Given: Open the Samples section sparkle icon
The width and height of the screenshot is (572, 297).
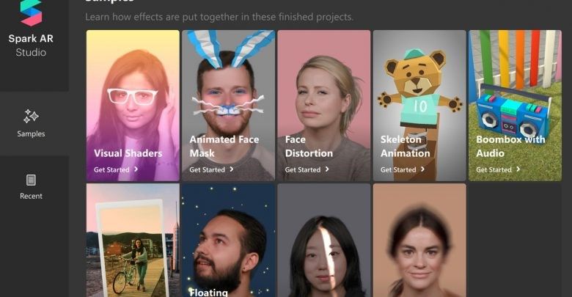Looking at the screenshot, I should (x=31, y=117).
